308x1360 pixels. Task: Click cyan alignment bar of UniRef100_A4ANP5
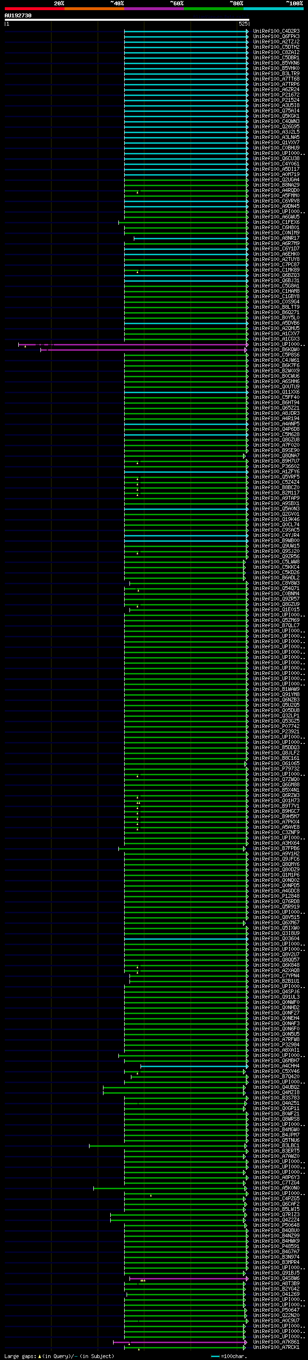tap(186, 424)
